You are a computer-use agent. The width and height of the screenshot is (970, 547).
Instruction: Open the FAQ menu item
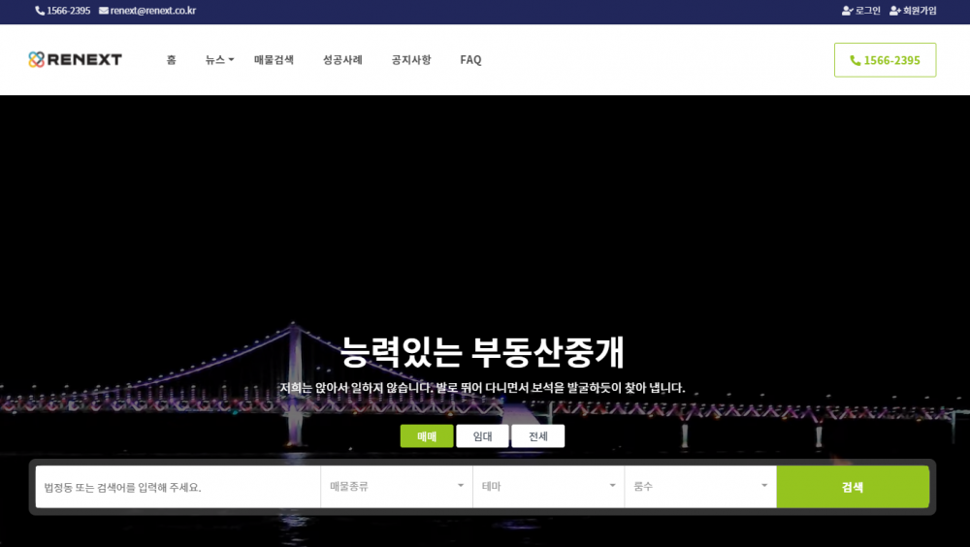click(470, 60)
